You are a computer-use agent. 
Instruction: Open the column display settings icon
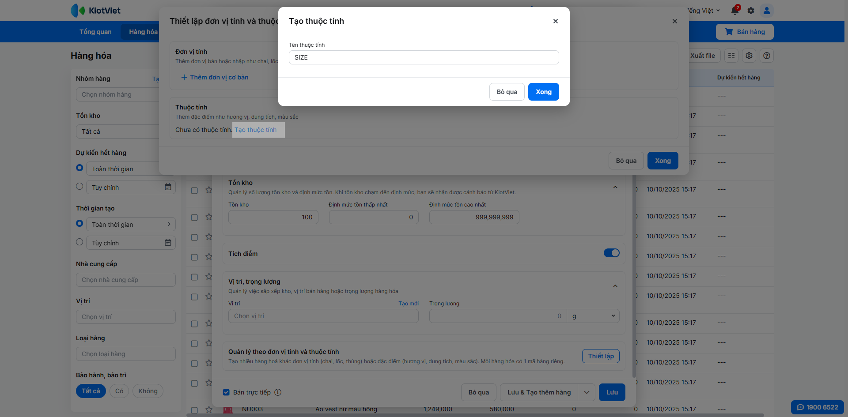tap(749, 56)
